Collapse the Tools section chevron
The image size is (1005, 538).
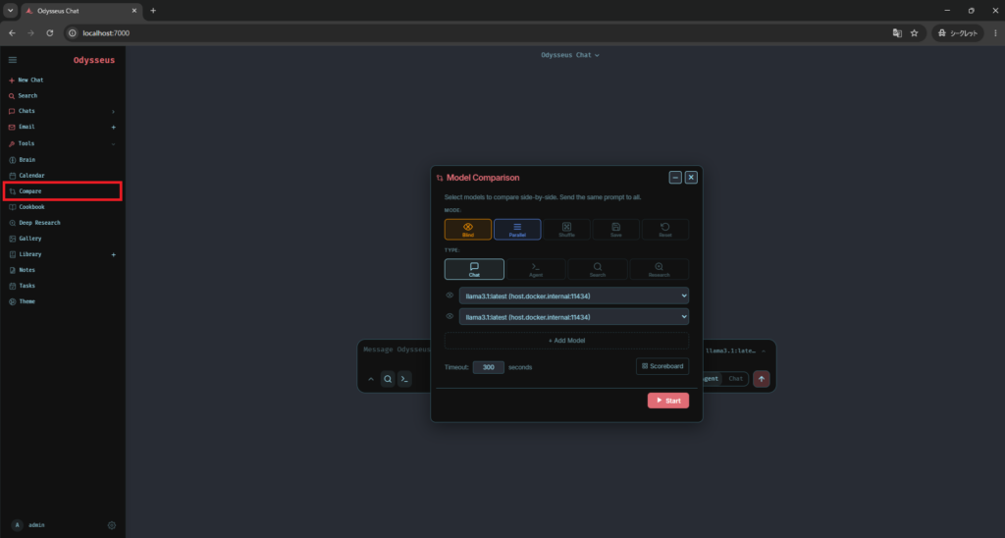114,143
